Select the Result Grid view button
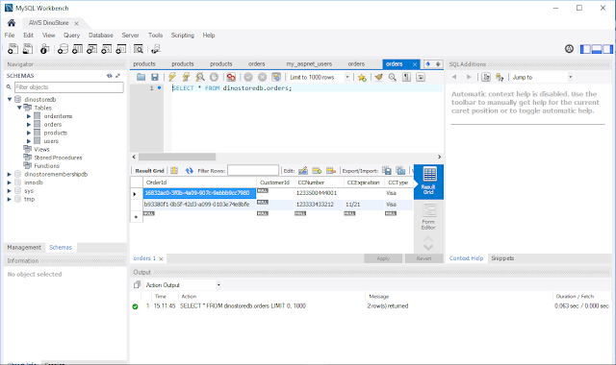This screenshot has width=616, height=365. [428, 182]
